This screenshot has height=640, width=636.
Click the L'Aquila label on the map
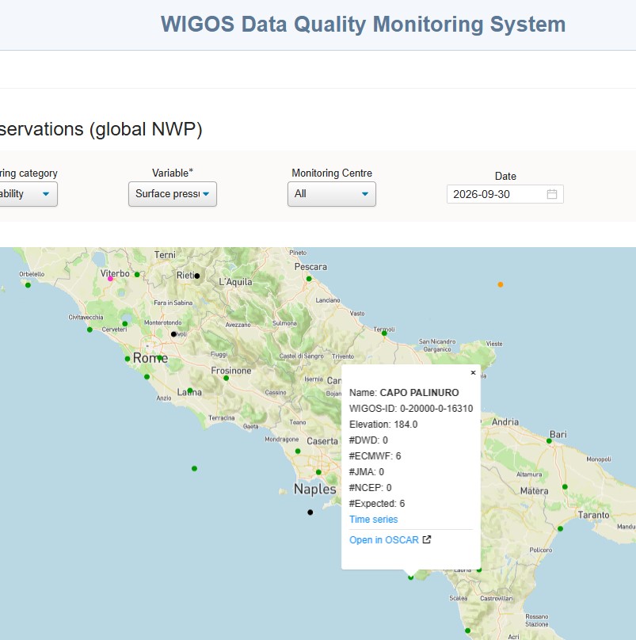coord(235,282)
